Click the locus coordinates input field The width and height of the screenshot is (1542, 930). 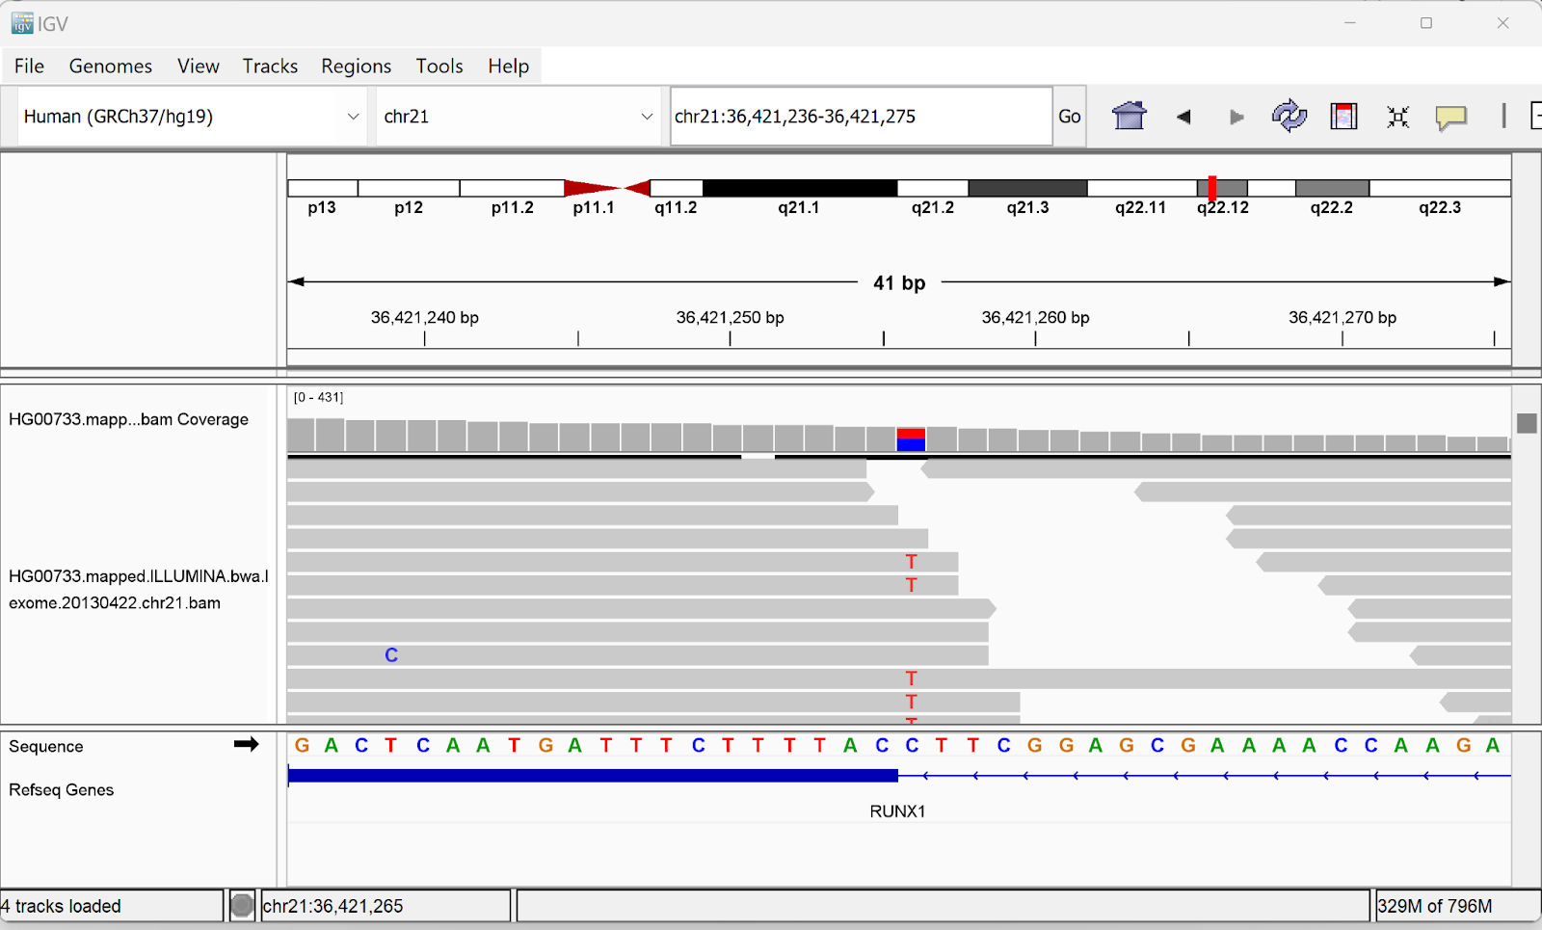(x=860, y=117)
